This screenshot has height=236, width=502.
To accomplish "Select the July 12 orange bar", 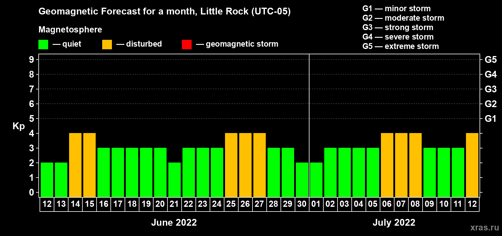I will point(472,165).
